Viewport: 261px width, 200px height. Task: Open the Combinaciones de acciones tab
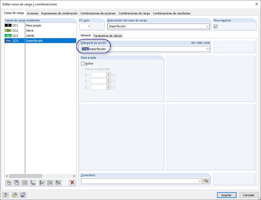point(98,13)
